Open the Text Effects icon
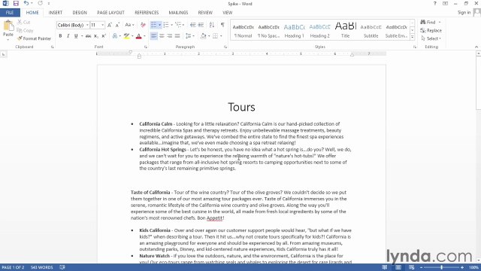Viewport: 481px width, 271px height. [x=115, y=36]
